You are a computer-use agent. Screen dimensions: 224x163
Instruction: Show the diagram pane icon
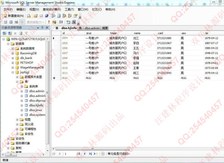[x=5, y=22]
